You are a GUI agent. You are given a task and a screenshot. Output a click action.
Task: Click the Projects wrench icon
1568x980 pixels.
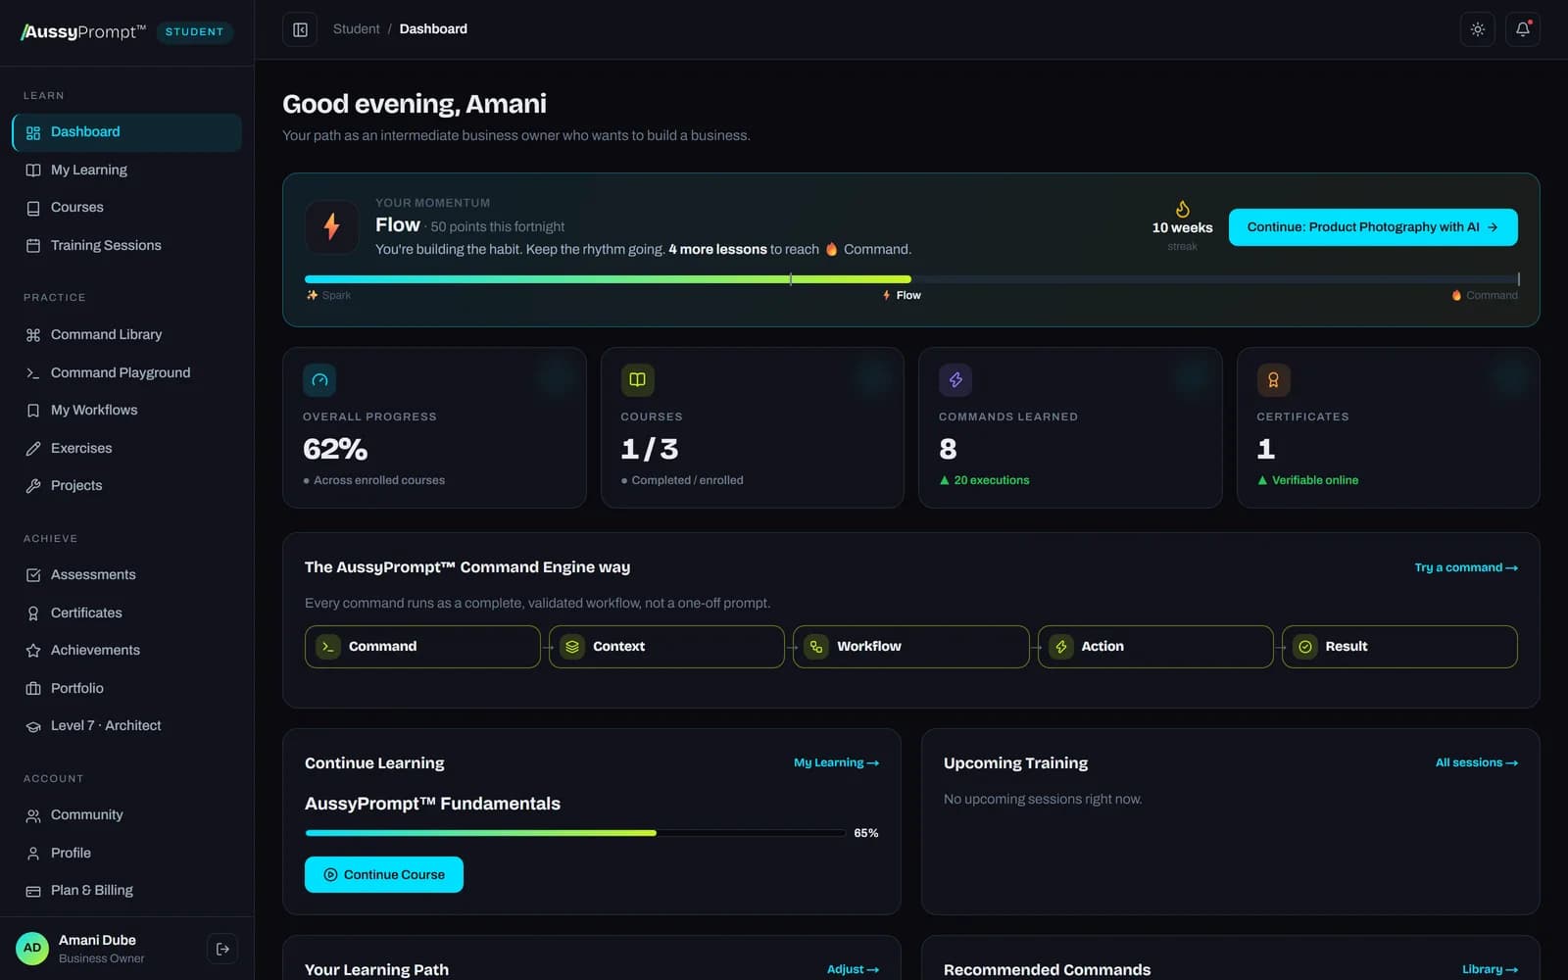(x=33, y=486)
